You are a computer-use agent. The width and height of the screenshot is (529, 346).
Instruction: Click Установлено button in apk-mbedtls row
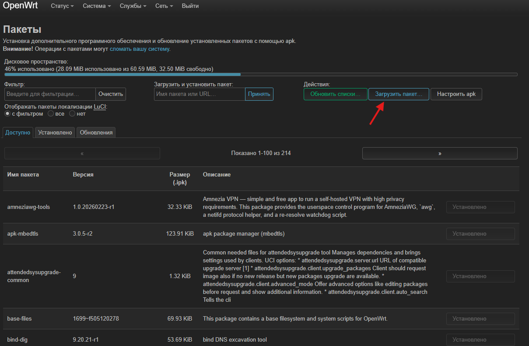(480, 234)
